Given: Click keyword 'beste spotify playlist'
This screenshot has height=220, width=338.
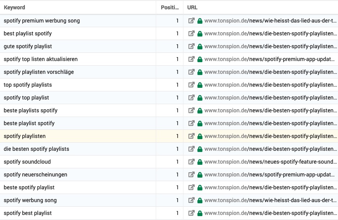Looking at the screenshot, I should tap(29, 187).
